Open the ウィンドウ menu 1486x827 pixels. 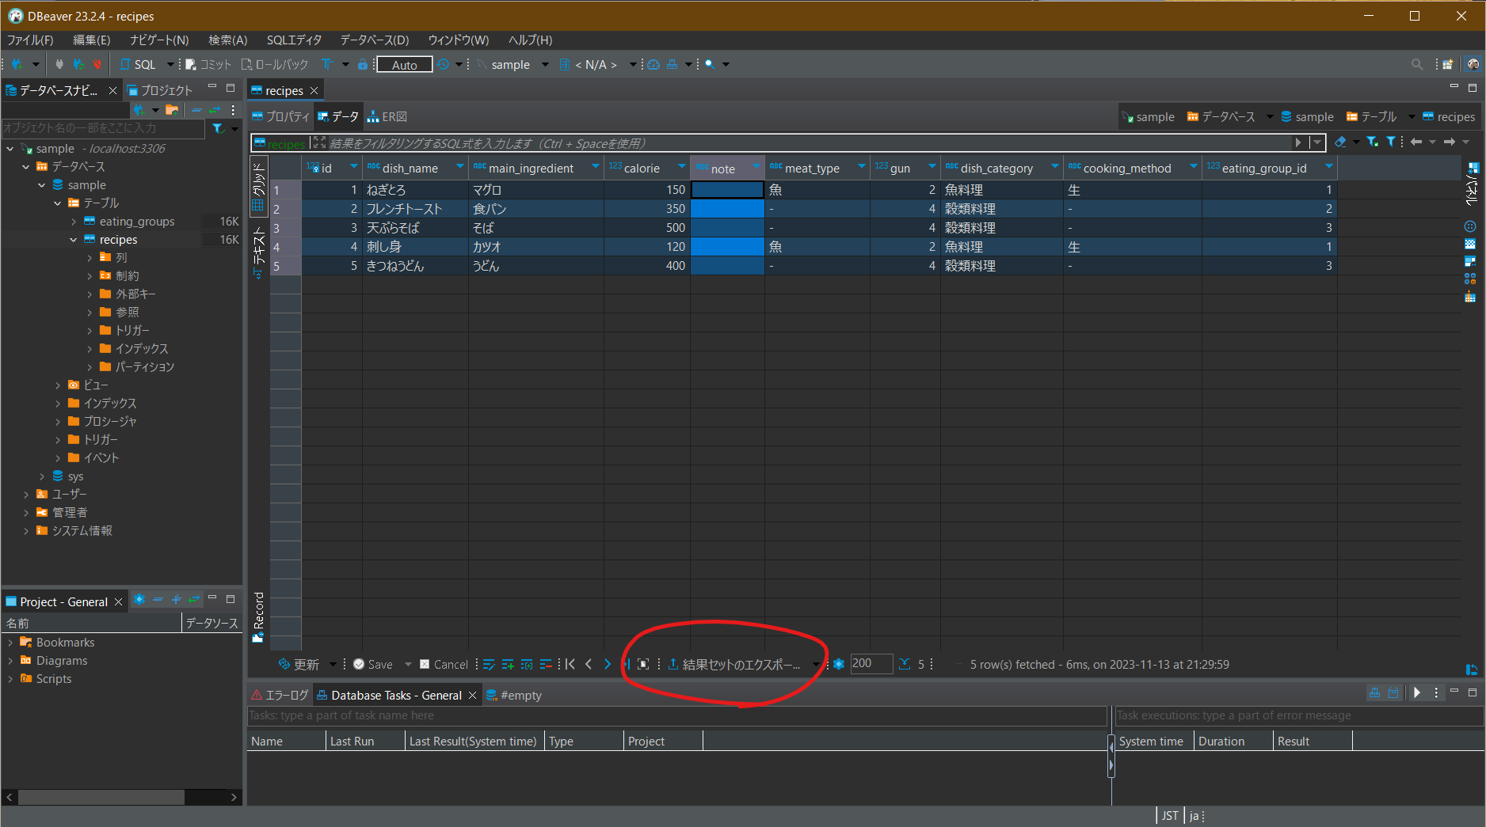pyautogui.click(x=458, y=40)
